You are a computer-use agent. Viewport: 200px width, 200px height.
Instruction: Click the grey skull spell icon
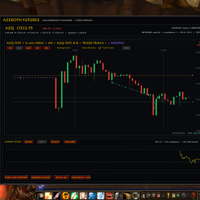118,195
